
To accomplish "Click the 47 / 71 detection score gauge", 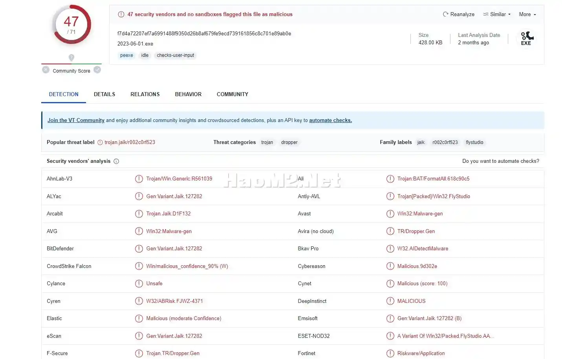I will (71, 25).
